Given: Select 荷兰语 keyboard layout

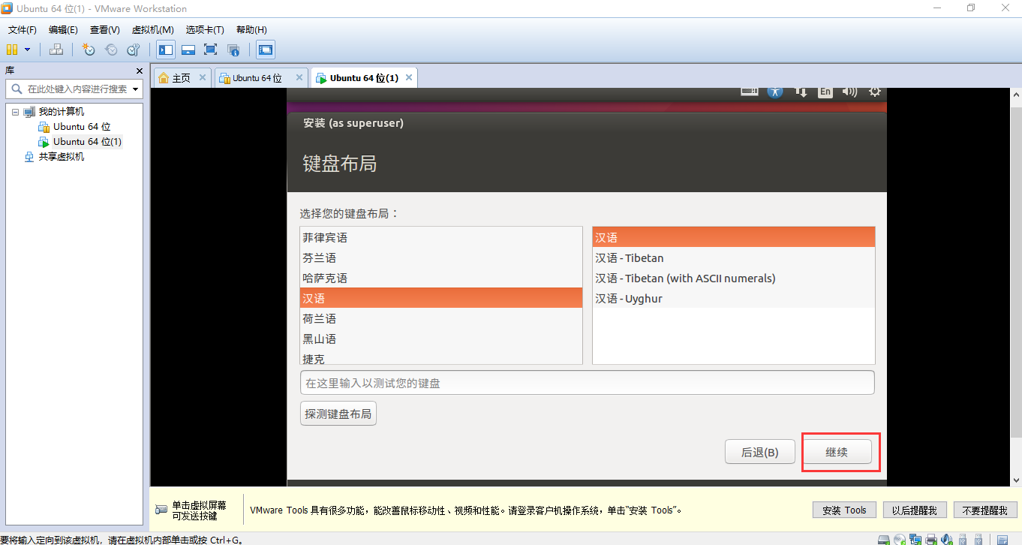Looking at the screenshot, I should 441,319.
